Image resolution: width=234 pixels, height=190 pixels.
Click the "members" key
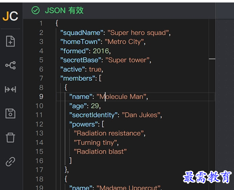[78, 78]
